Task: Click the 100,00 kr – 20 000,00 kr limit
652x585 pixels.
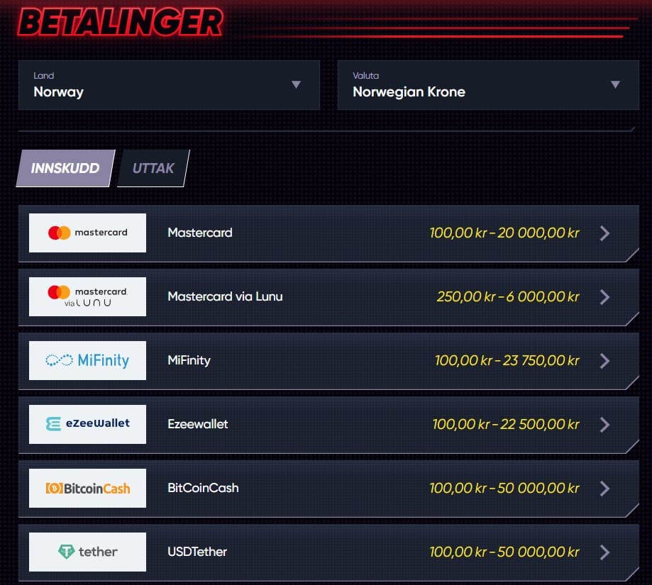Action: (504, 233)
